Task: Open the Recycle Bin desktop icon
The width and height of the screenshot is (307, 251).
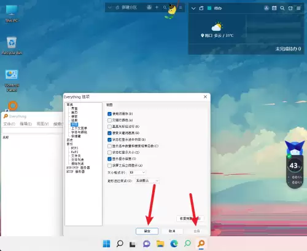Action: (x=12, y=46)
